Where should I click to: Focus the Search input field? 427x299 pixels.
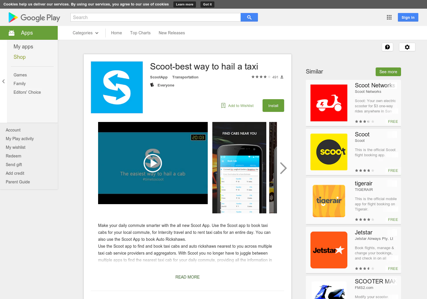156,17
